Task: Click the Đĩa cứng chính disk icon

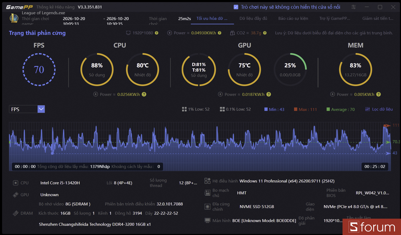Action: click(x=208, y=207)
